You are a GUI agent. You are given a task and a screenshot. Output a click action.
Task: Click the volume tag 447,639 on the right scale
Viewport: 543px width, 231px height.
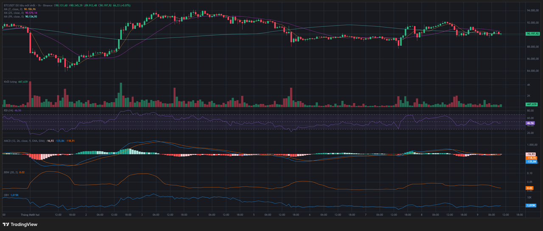pos(532,104)
